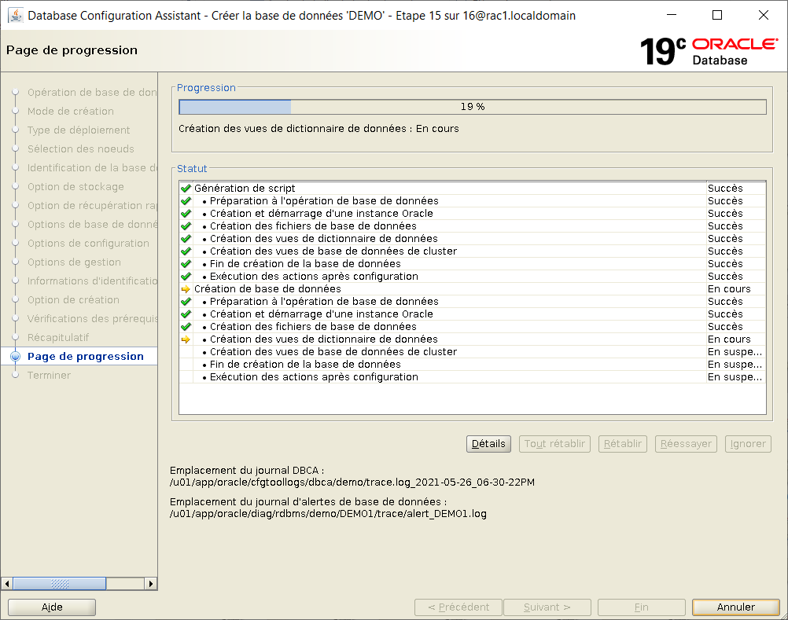Select the "Page de progression" step in the sidebar
The image size is (788, 620).
pos(86,357)
